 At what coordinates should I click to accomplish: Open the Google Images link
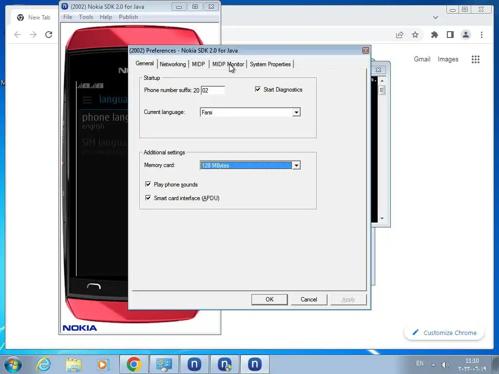(448, 59)
